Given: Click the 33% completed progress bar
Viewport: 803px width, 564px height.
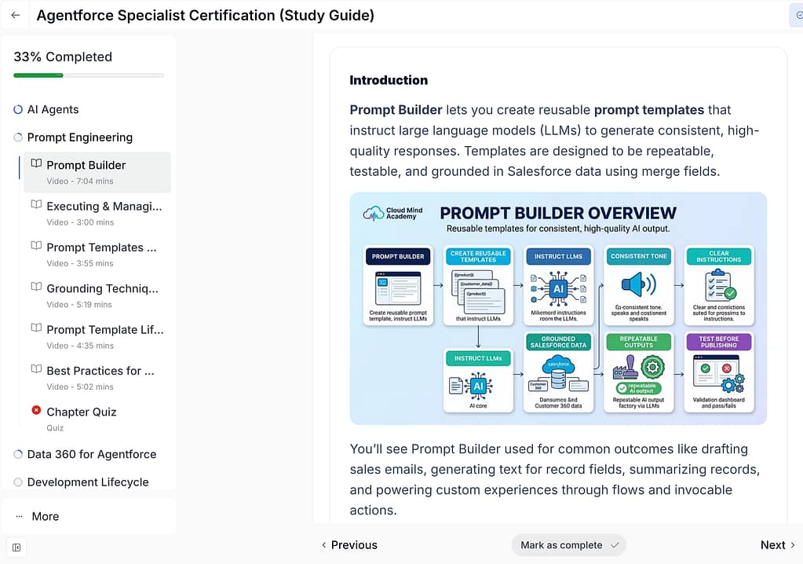Looking at the screenshot, I should (x=89, y=75).
